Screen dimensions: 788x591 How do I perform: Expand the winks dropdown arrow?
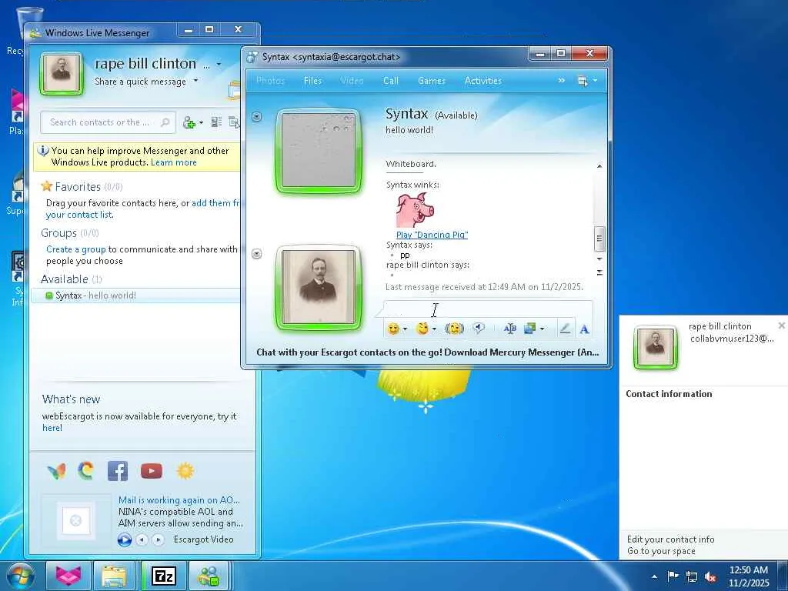[x=434, y=329]
